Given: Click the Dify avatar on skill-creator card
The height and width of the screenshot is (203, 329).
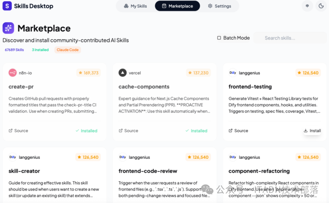Looking at the screenshot, I should (x=12, y=157).
